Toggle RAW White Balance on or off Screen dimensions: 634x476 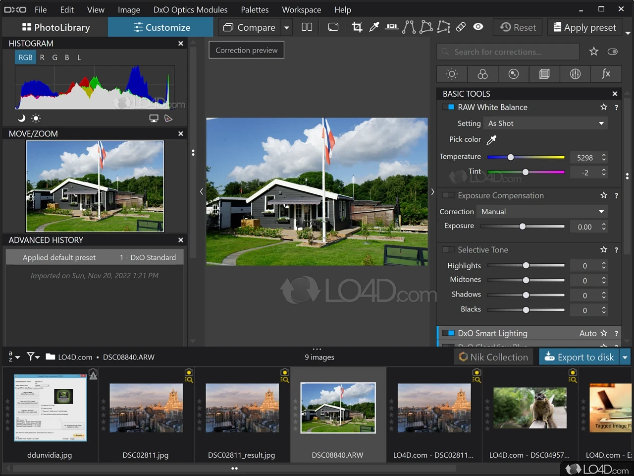448,107
